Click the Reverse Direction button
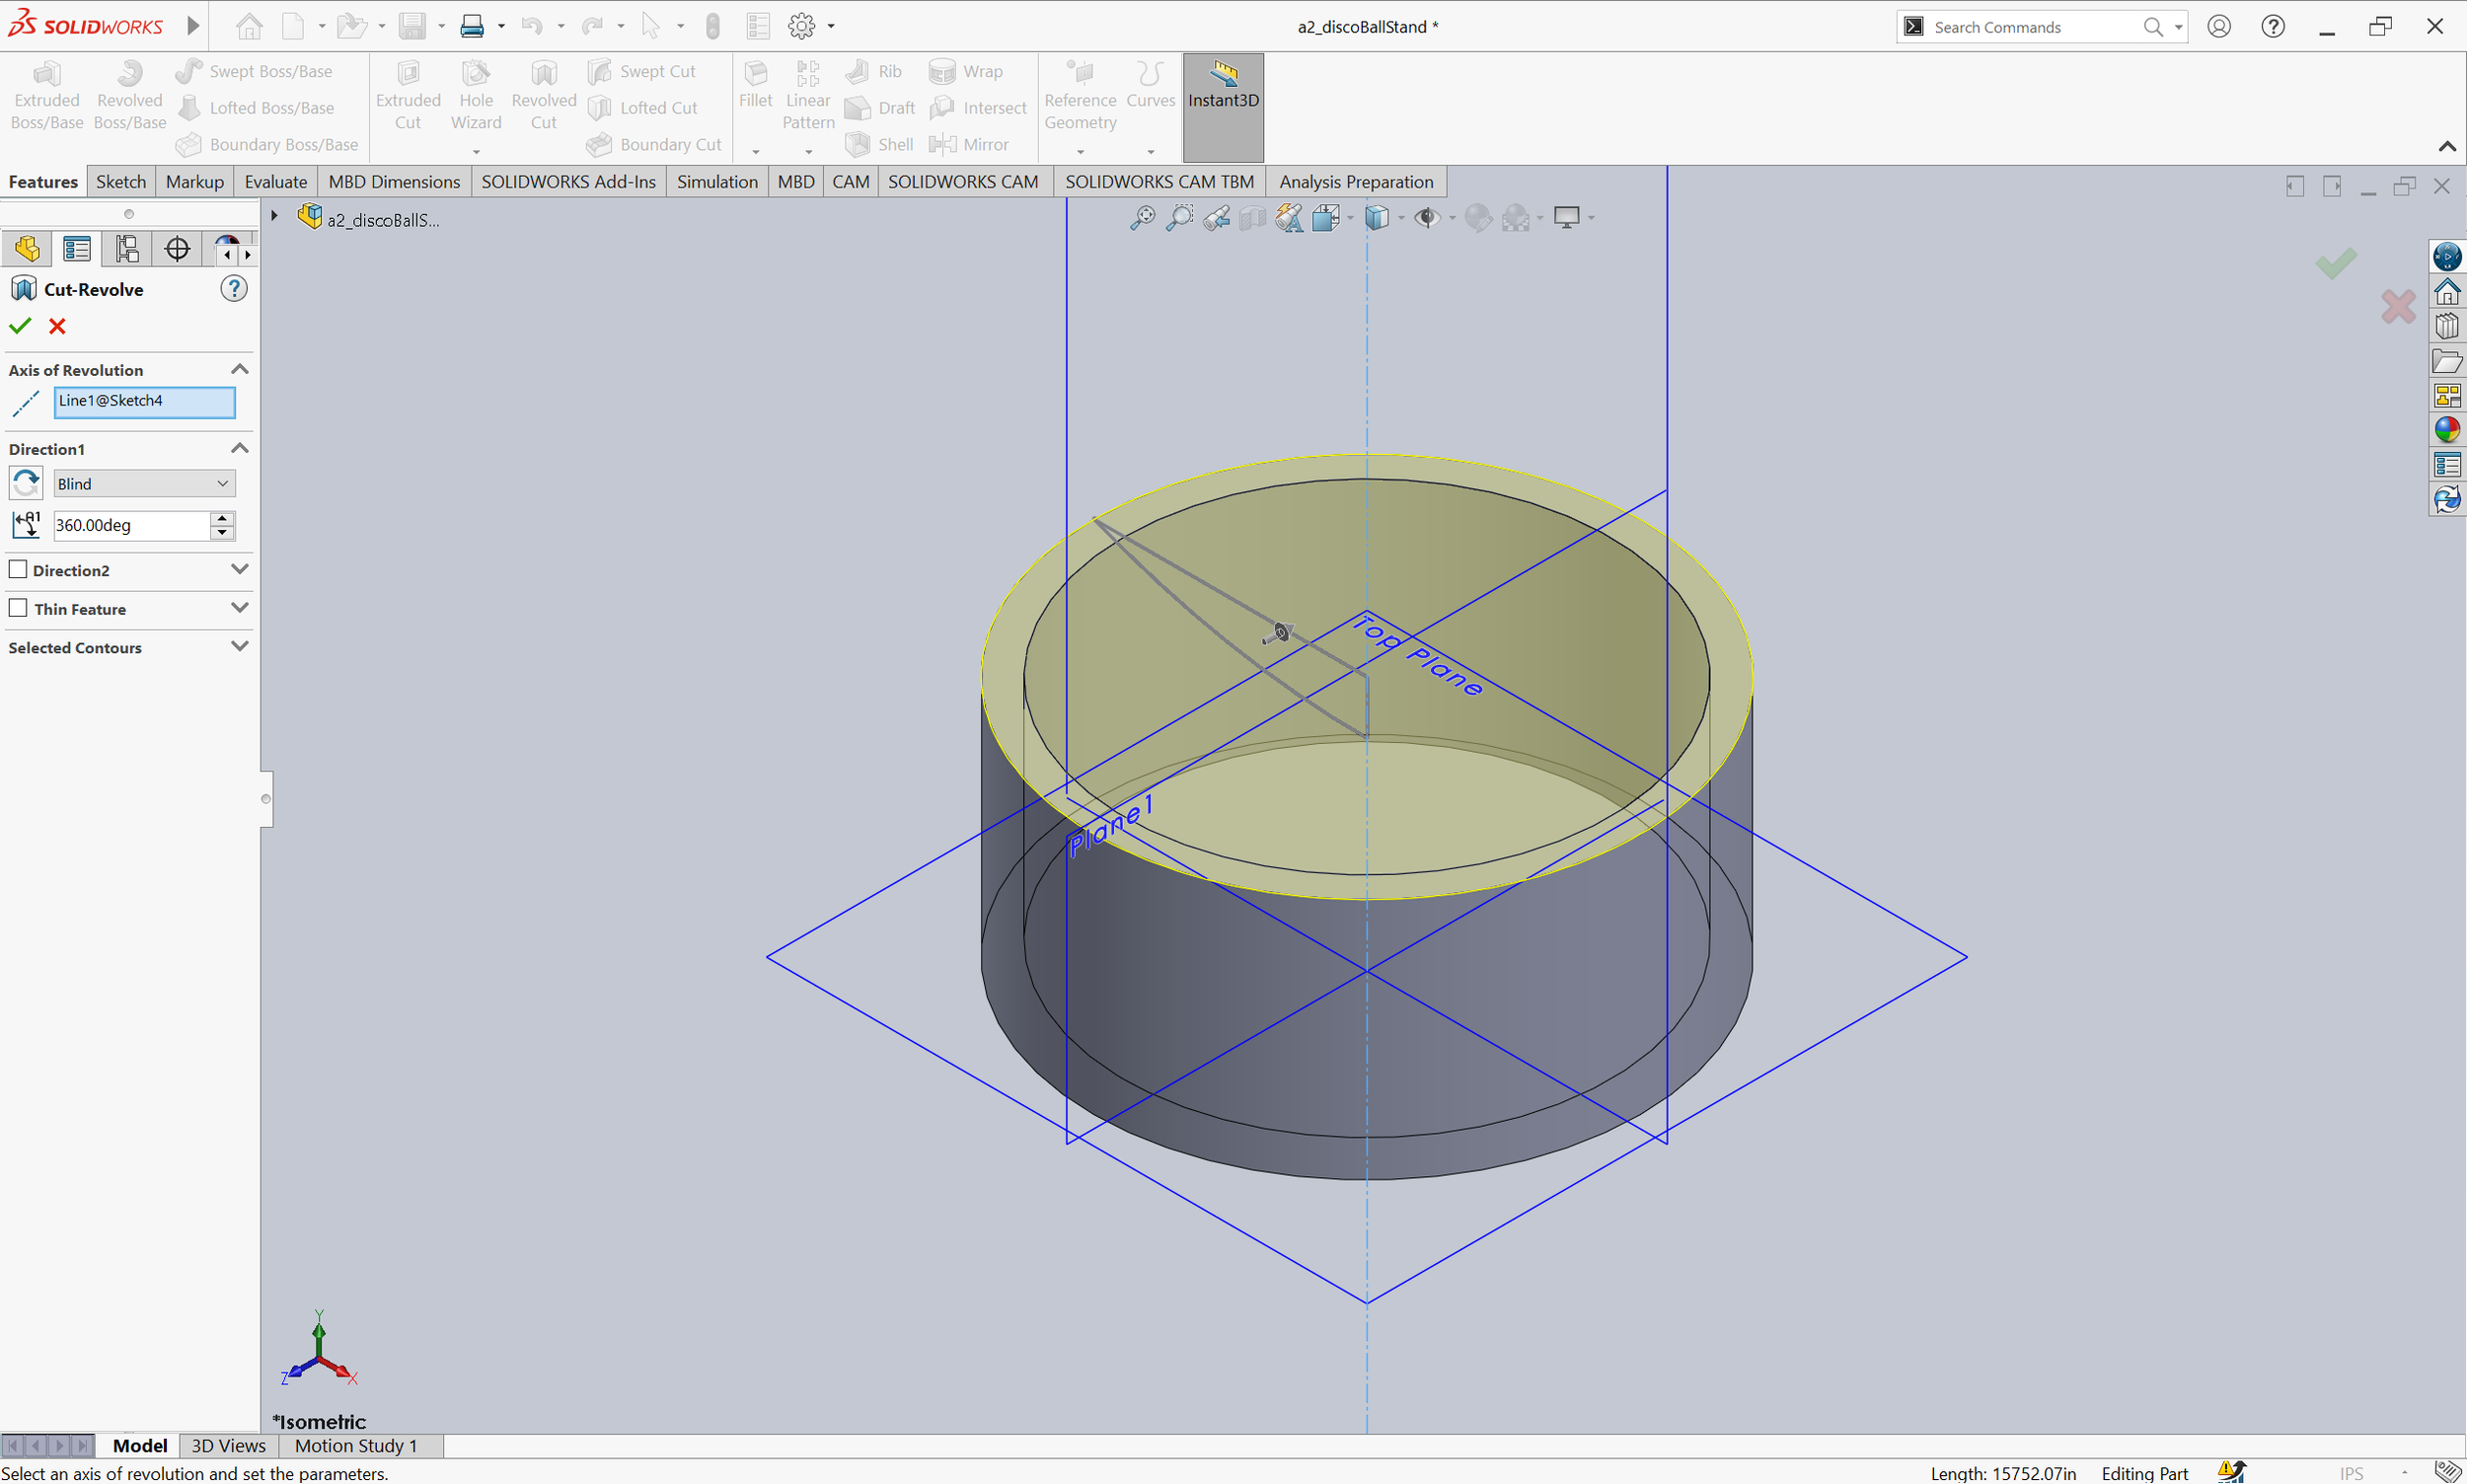 pyautogui.click(x=26, y=483)
